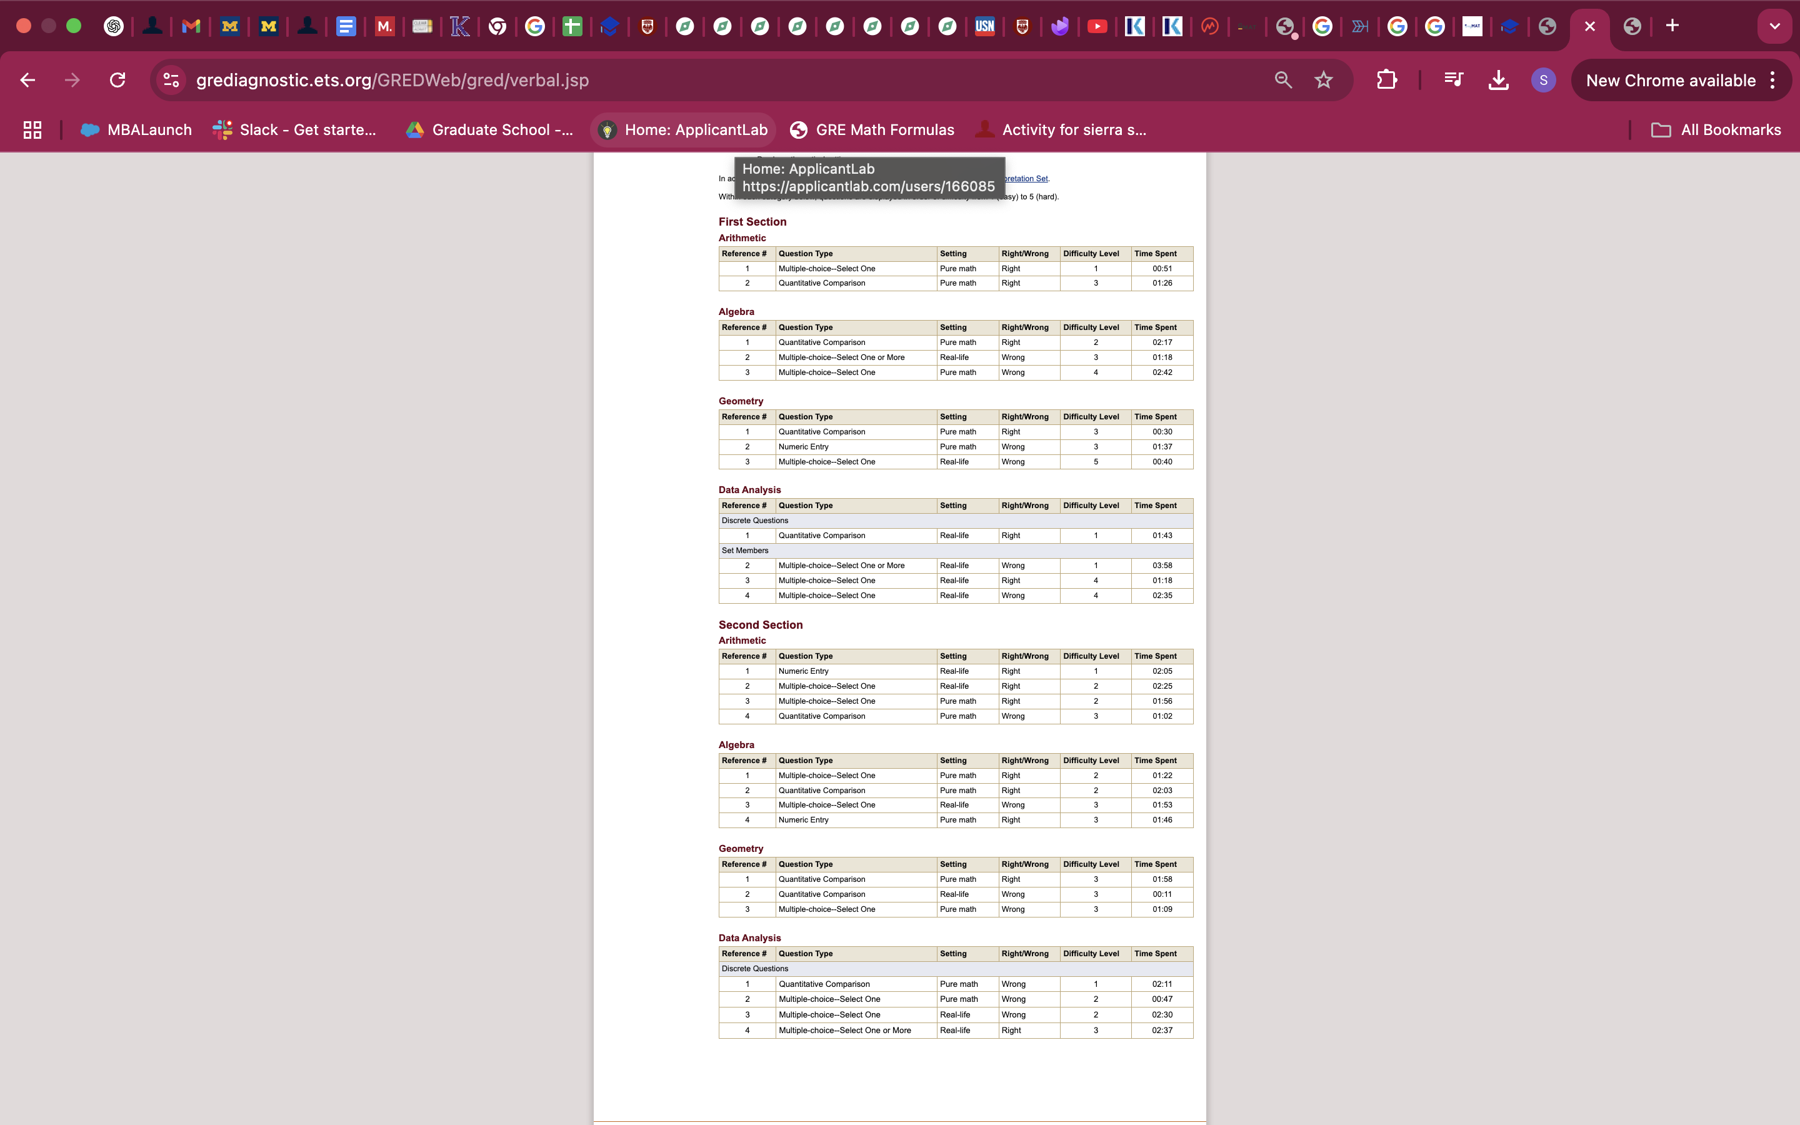The image size is (1800, 1125).
Task: Open Chrome three-dot menu
Action: point(1773,81)
